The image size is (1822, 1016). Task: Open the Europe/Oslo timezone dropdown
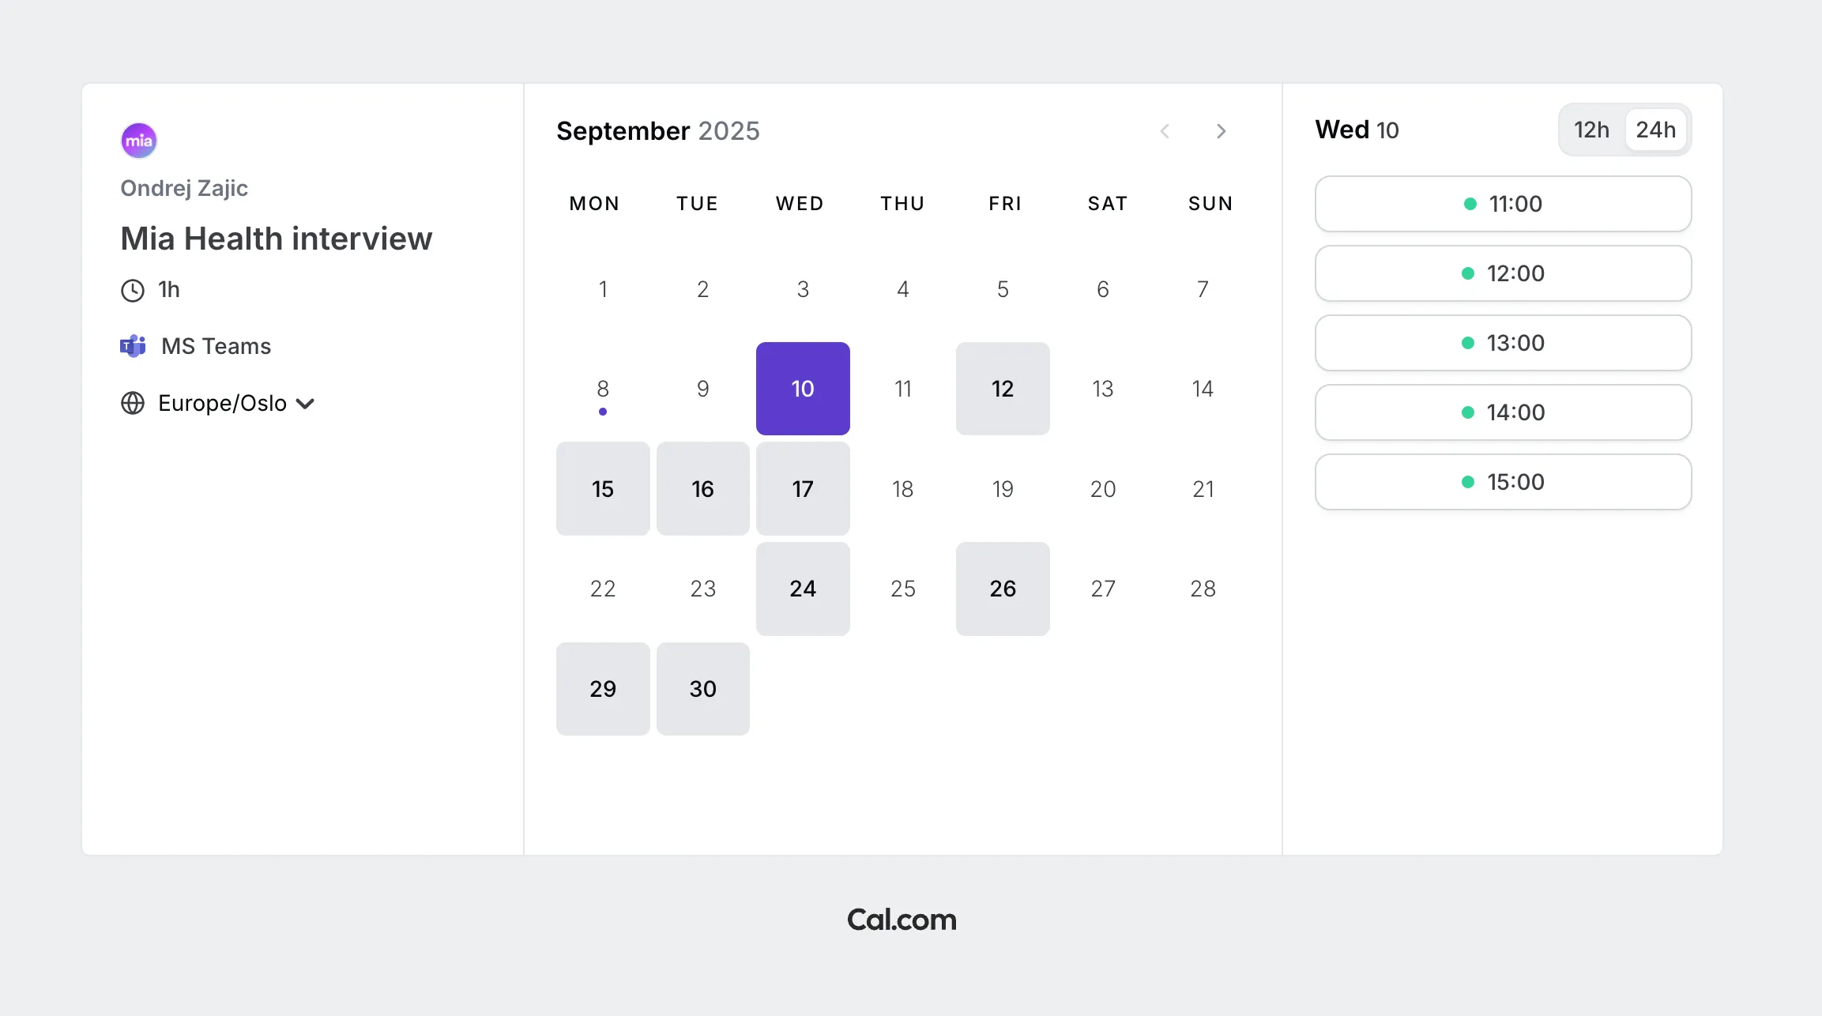(x=222, y=403)
